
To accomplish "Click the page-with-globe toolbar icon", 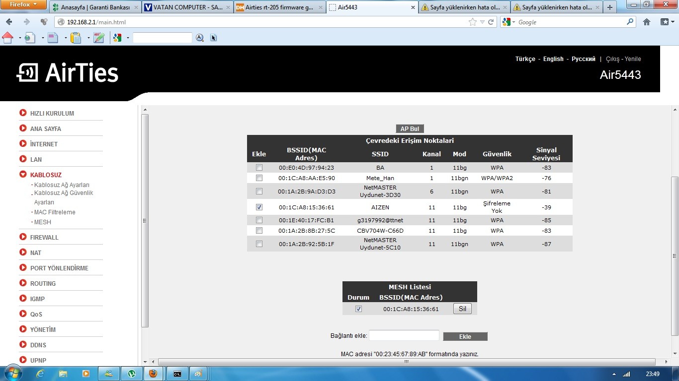I will [30, 38].
